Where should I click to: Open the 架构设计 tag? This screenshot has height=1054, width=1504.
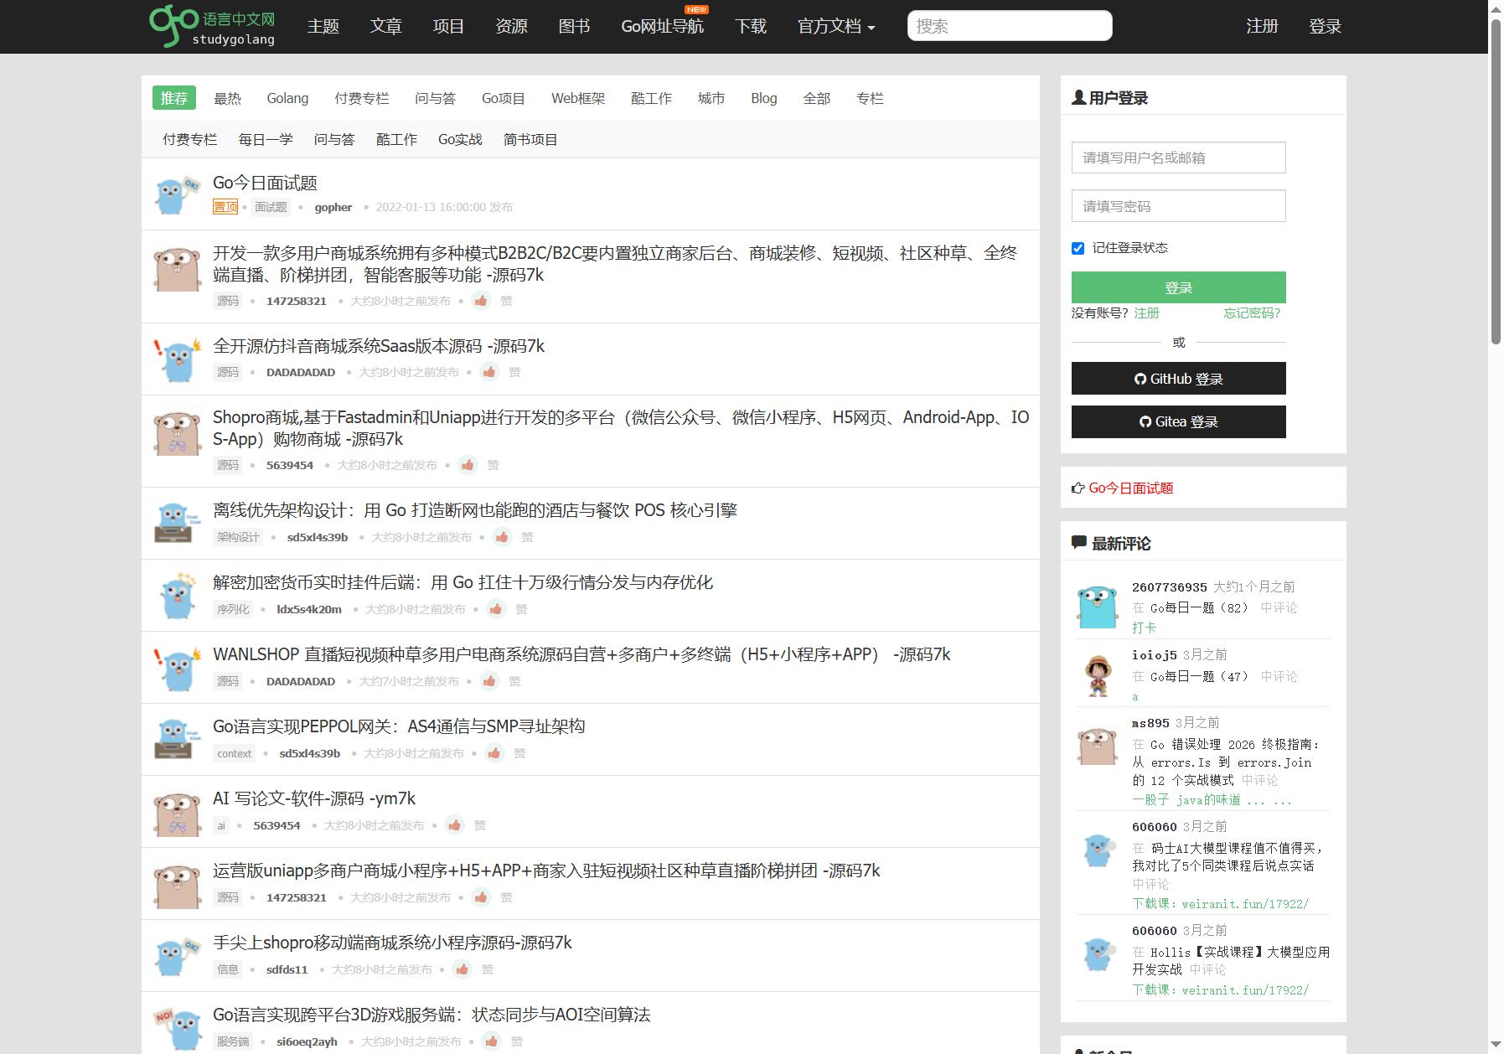238,537
